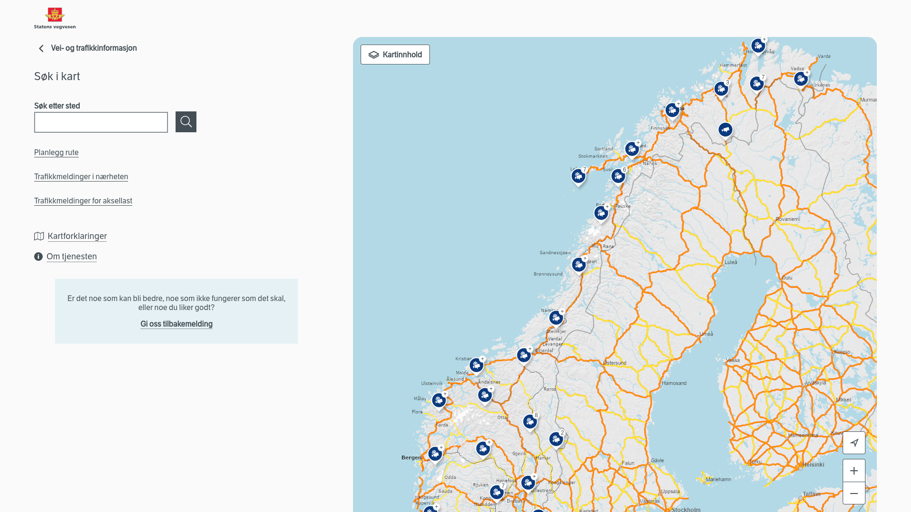Open Trafikkmeldinger for aksellast

(83, 201)
